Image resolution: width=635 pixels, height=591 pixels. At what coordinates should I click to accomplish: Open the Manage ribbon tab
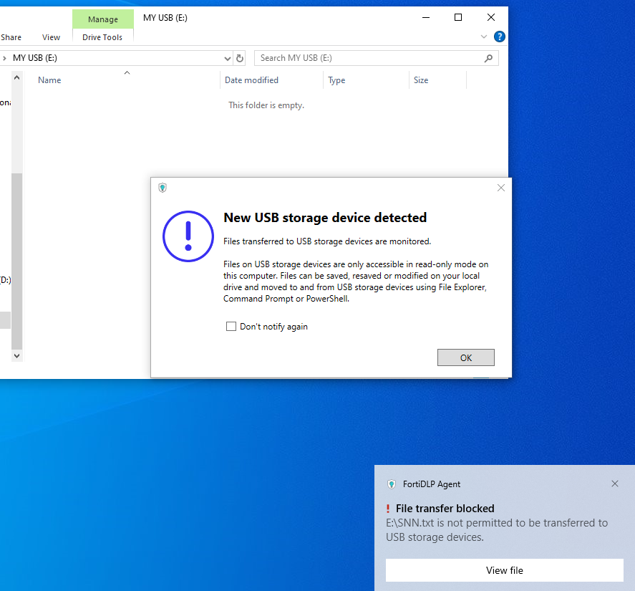click(102, 19)
